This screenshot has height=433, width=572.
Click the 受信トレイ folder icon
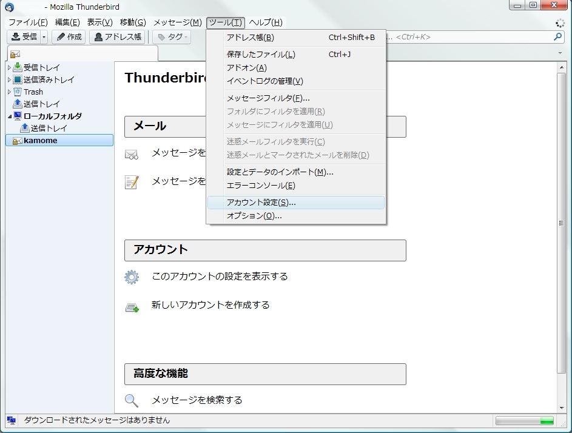tap(18, 67)
